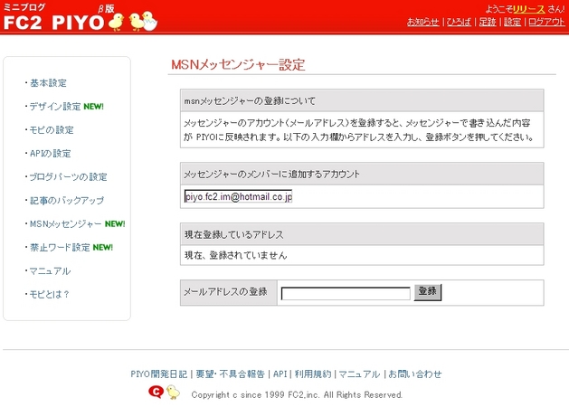Go to APIの設定 in sidebar

(50, 154)
